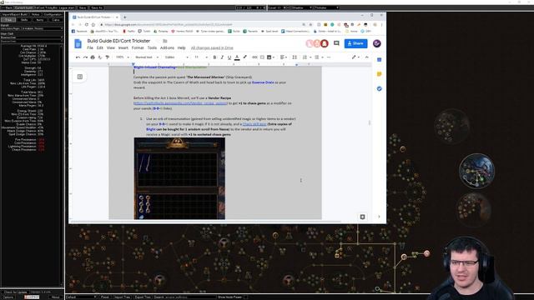Hide side panel with bottom-right chevron
The height and width of the screenshot is (300, 534).
[x=379, y=217]
